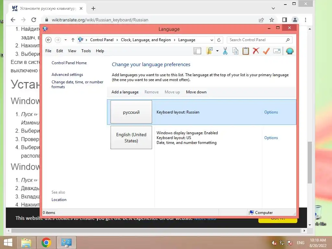Open Chrome from taskbar
The width and height of the screenshot is (332, 249).
point(46,243)
